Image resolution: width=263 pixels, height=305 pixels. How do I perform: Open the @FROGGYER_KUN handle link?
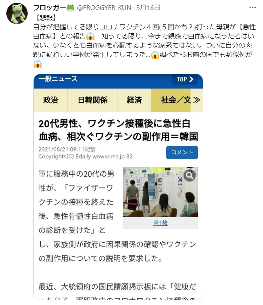(104, 8)
